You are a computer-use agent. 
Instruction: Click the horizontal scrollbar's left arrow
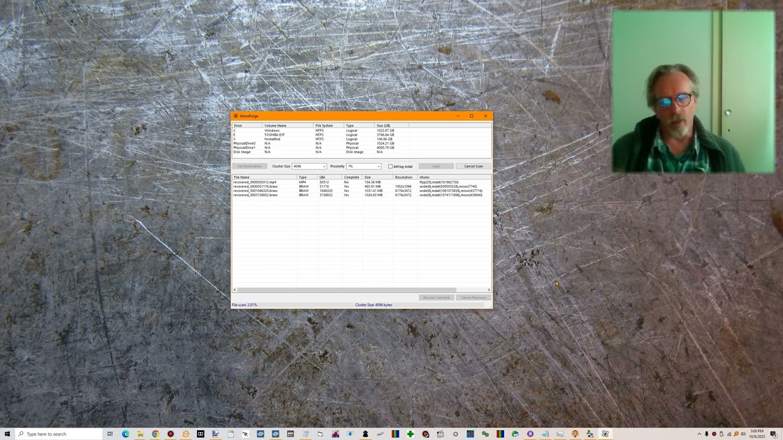(234, 290)
